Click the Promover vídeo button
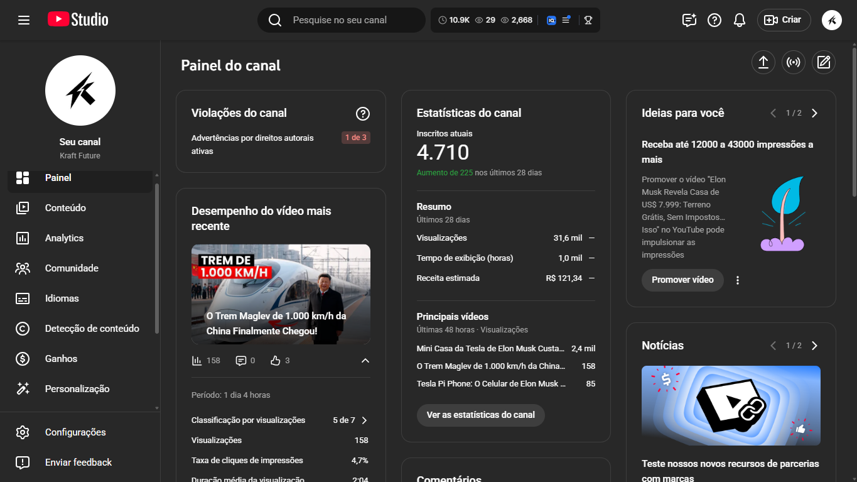This screenshot has width=857, height=482. (682, 280)
